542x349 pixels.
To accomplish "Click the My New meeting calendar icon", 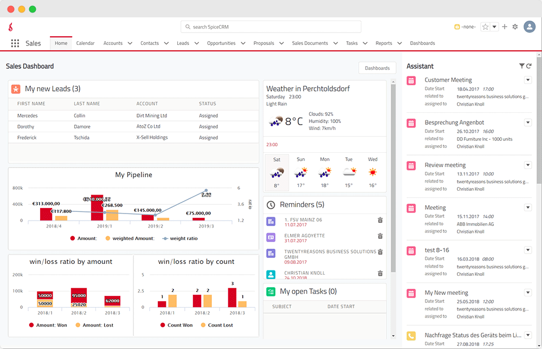I will (x=411, y=293).
